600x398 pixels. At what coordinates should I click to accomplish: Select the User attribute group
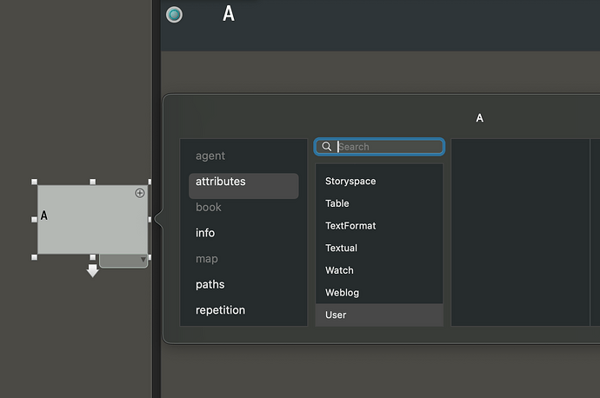[x=336, y=315]
